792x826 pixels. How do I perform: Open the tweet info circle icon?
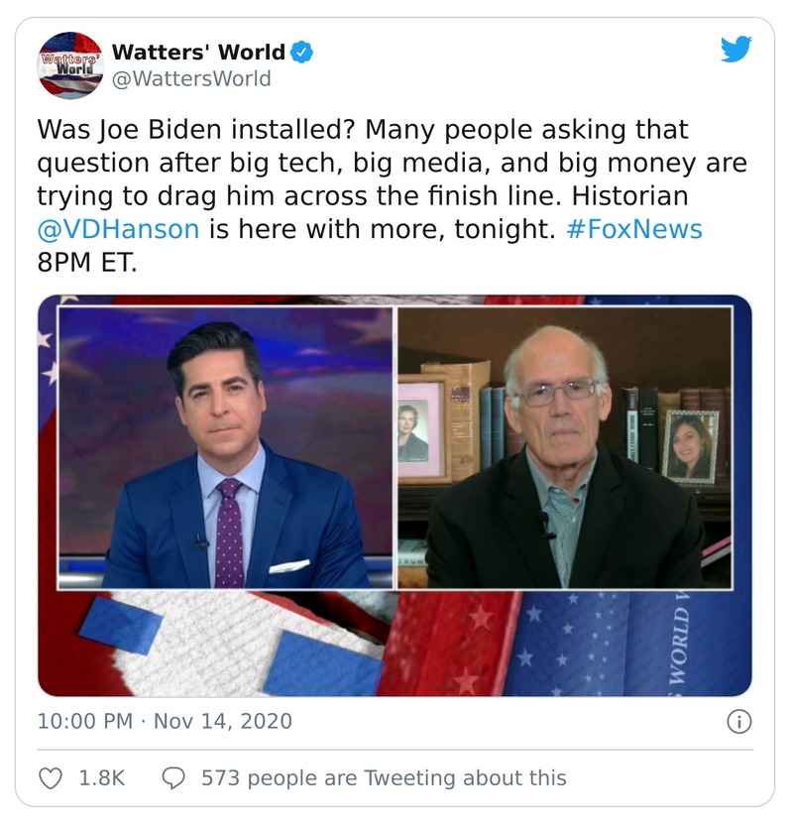[739, 722]
